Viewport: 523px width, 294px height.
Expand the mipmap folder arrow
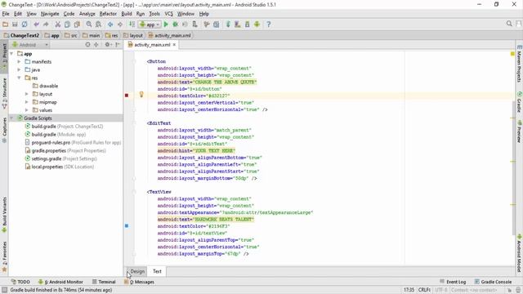click(x=27, y=102)
